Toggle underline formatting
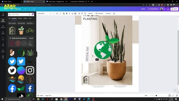The width and height of the screenshot is (179, 101). 72,13
